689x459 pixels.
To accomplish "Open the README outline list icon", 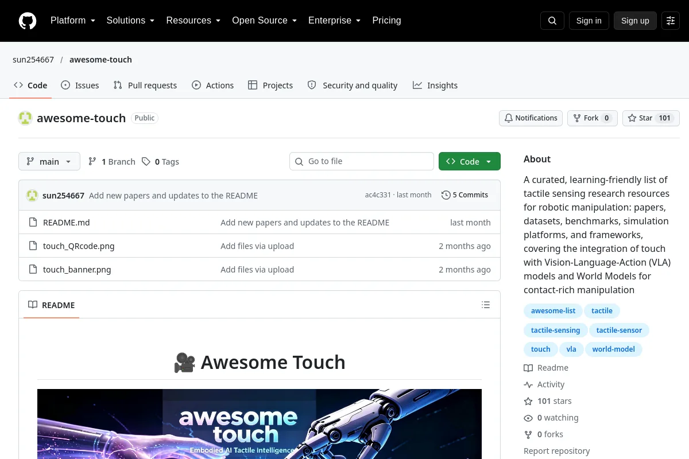I will (x=486, y=305).
